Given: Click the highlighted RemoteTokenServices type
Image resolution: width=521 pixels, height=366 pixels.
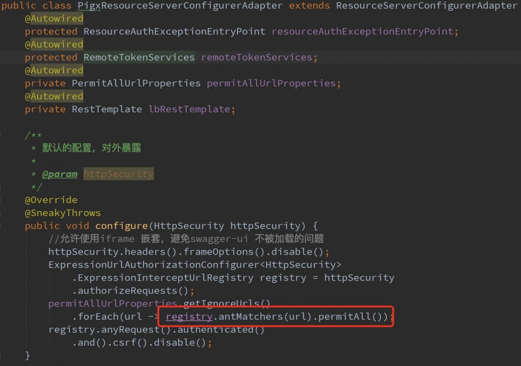Looking at the screenshot, I should (139, 57).
